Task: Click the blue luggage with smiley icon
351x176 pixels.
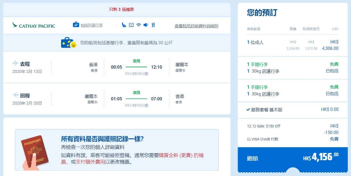Action: pyautogui.click(x=68, y=43)
